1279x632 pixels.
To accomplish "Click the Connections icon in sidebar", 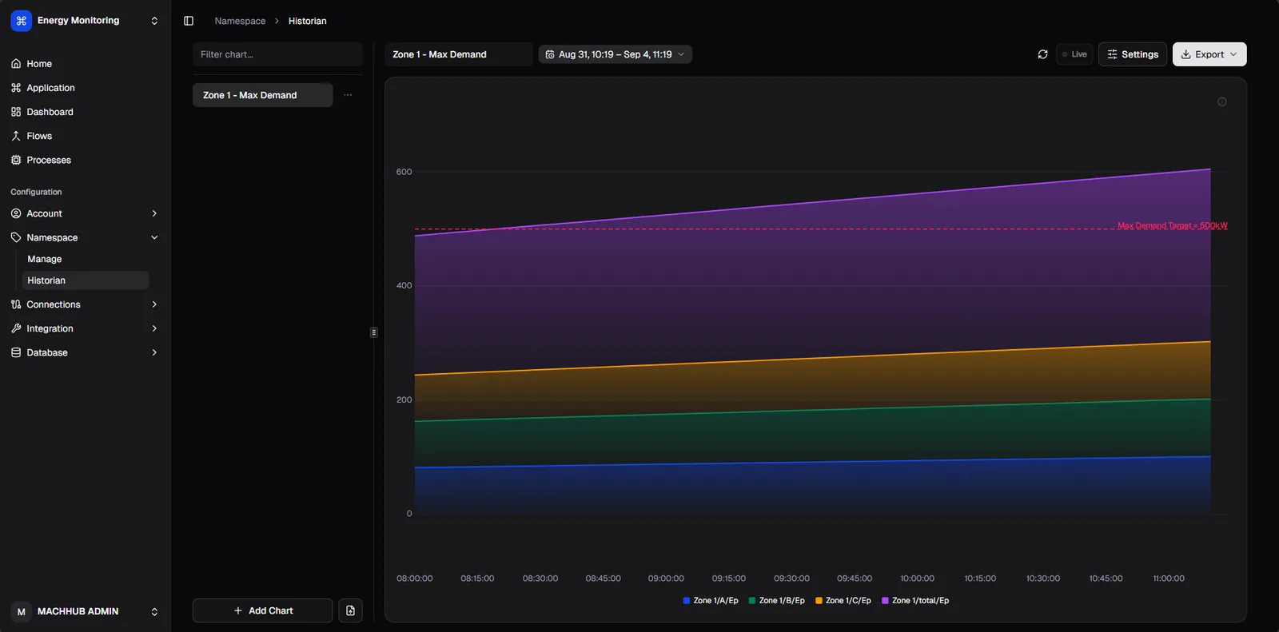I will (x=16, y=304).
